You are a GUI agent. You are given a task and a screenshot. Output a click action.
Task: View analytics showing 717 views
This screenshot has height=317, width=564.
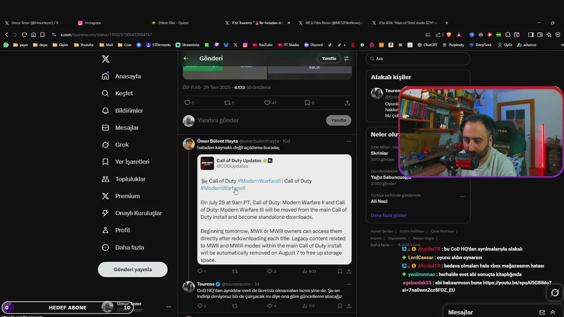[308, 306]
